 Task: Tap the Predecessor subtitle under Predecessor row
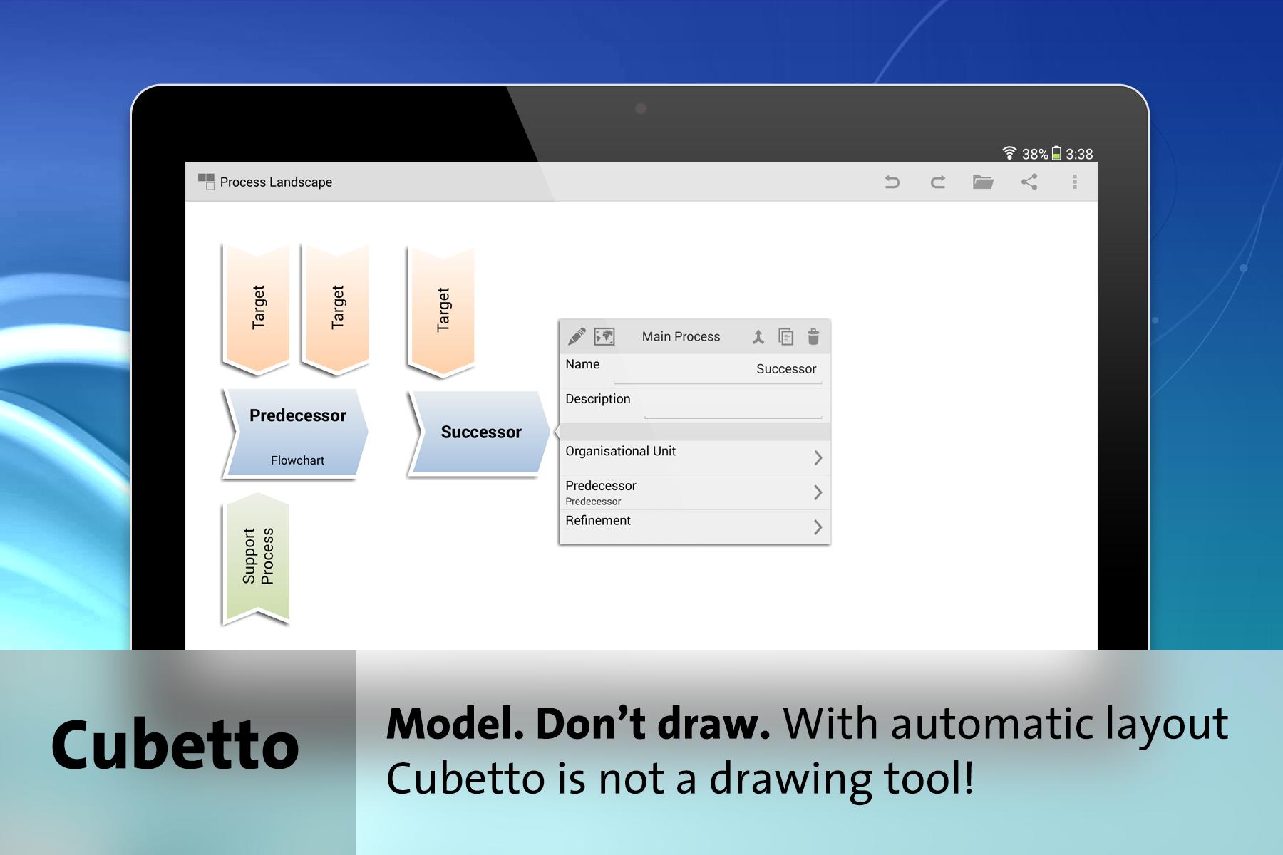[593, 502]
